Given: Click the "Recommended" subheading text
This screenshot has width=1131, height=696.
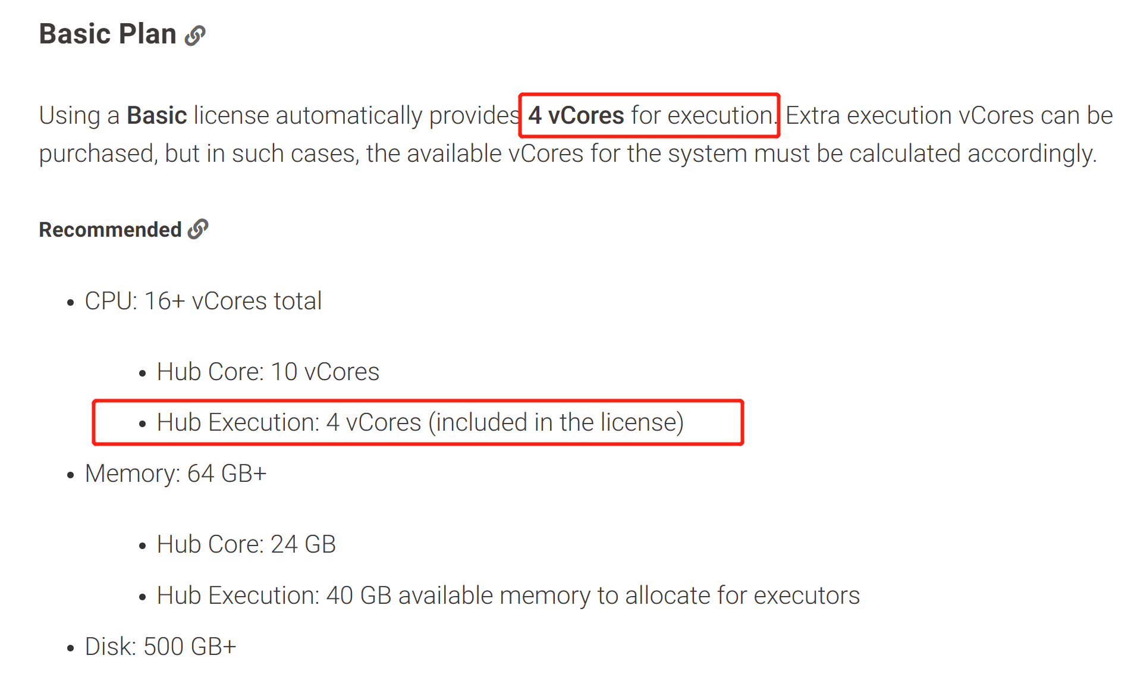Looking at the screenshot, I should point(110,230).
